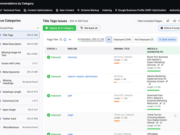Image resolution: width=180 pixels, height=135 pixels.
Task: Regenerate title for /search-engine-optimization row
Action: point(150,84)
